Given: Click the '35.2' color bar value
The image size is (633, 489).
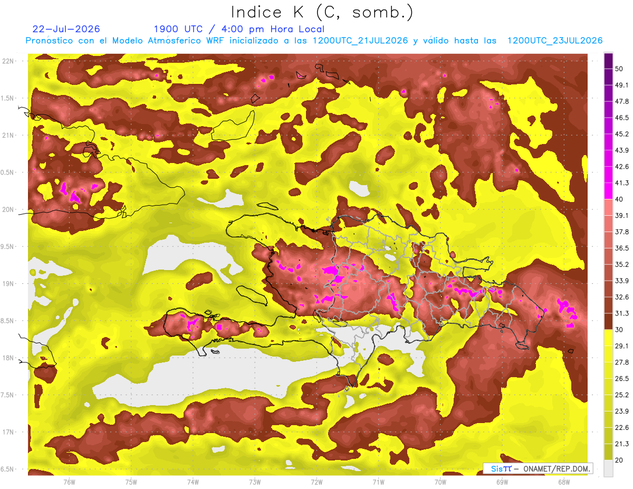Looking at the screenshot, I should coord(622,264).
